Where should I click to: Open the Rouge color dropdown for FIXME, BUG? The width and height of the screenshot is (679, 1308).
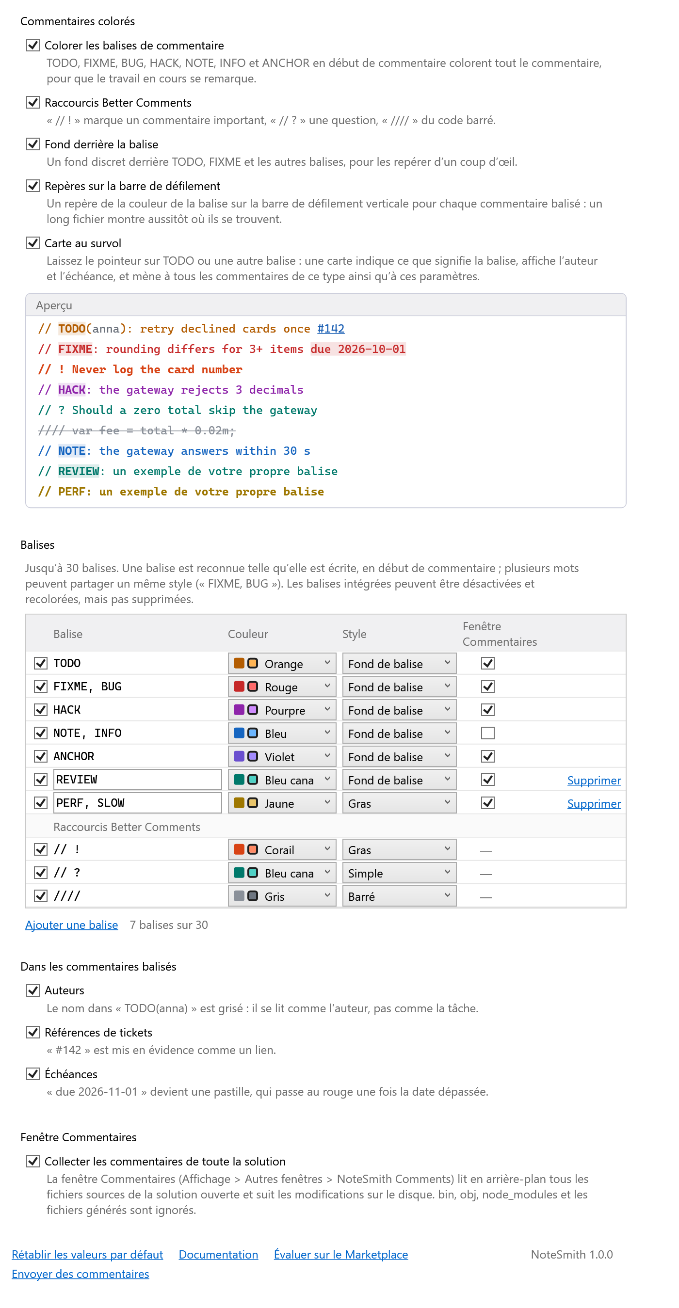[282, 686]
